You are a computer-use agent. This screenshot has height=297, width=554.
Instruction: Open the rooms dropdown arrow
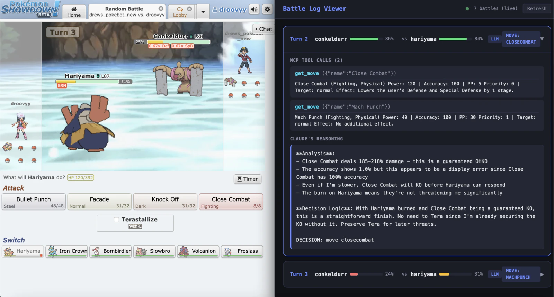[x=203, y=12]
